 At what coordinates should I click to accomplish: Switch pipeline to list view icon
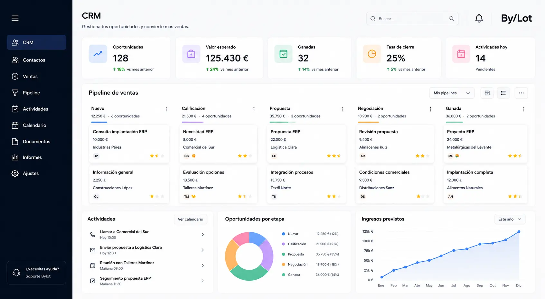click(503, 93)
